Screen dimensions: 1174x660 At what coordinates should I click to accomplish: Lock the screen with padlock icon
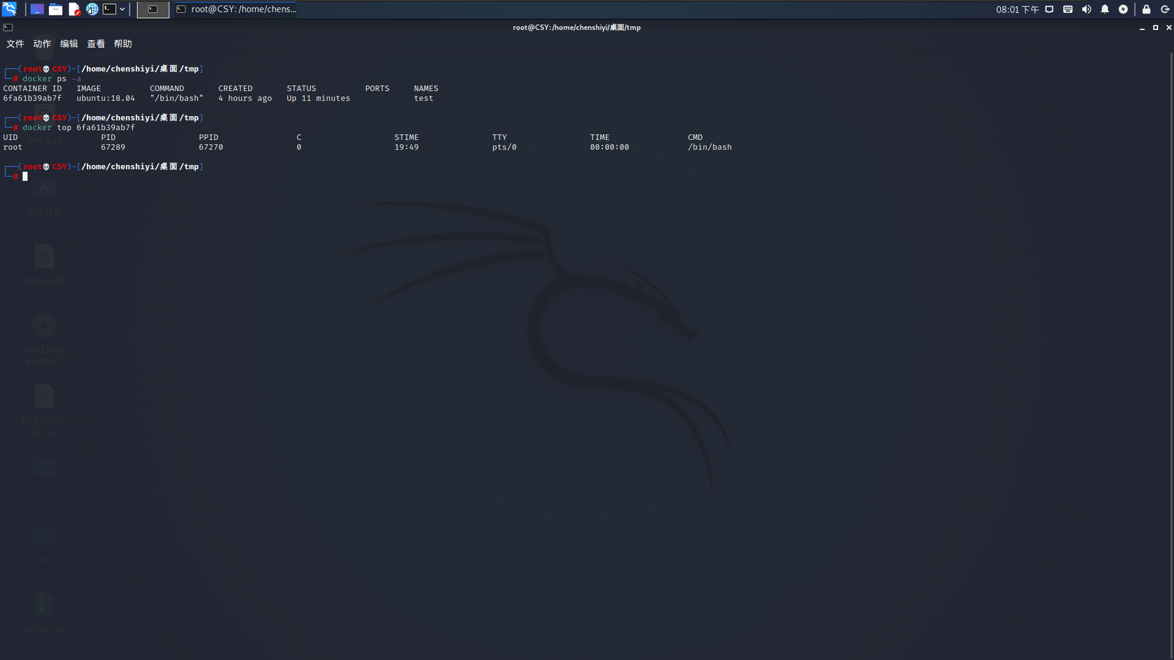1146,9
